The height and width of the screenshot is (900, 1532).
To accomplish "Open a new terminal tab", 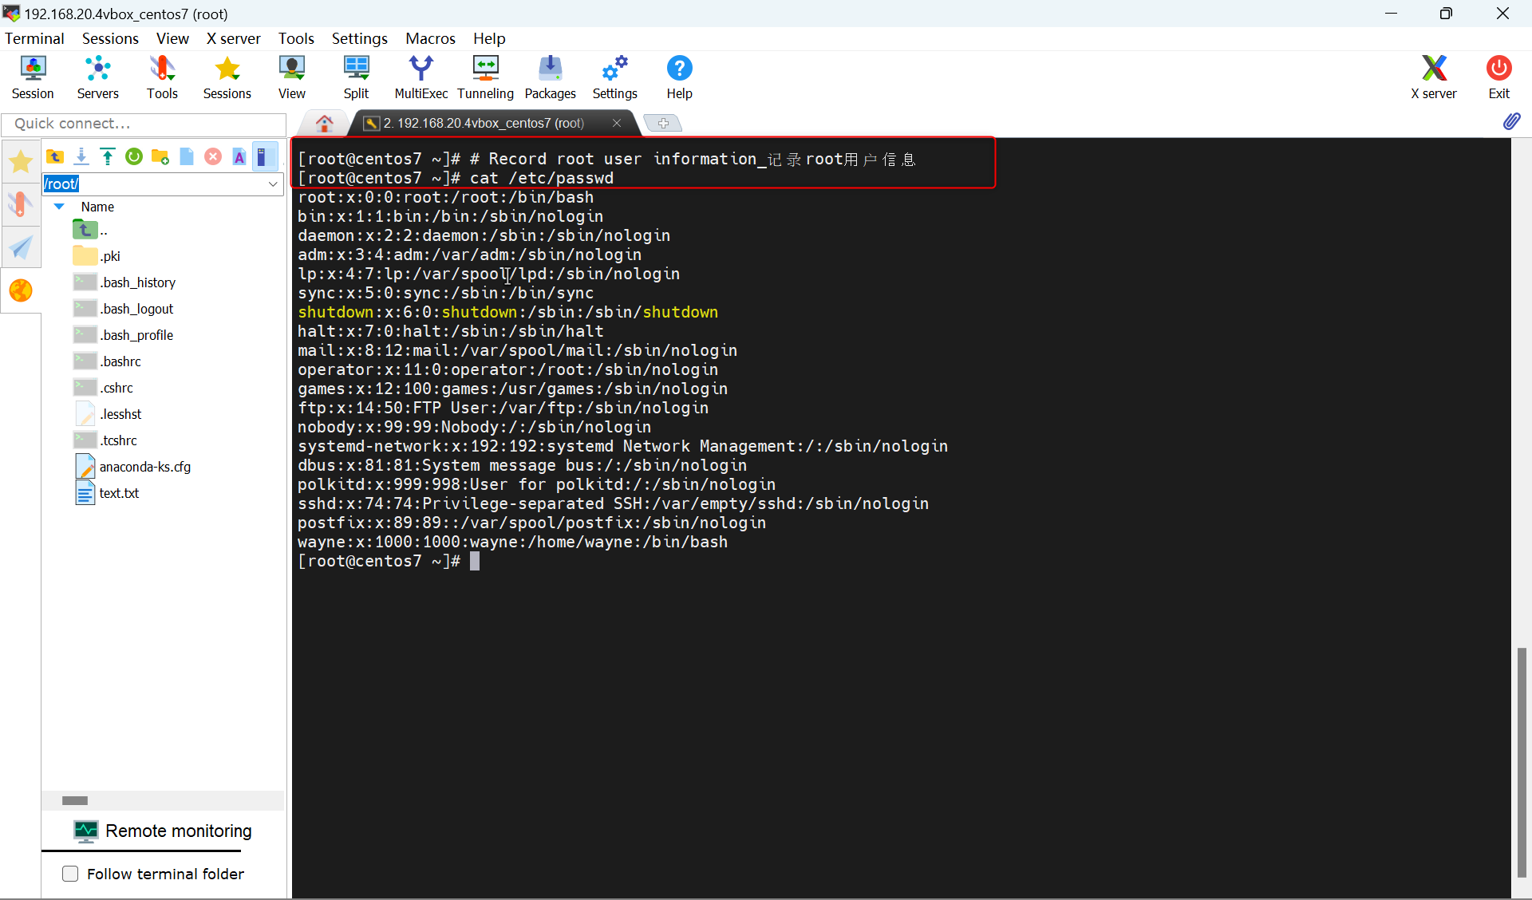I will coord(662,123).
